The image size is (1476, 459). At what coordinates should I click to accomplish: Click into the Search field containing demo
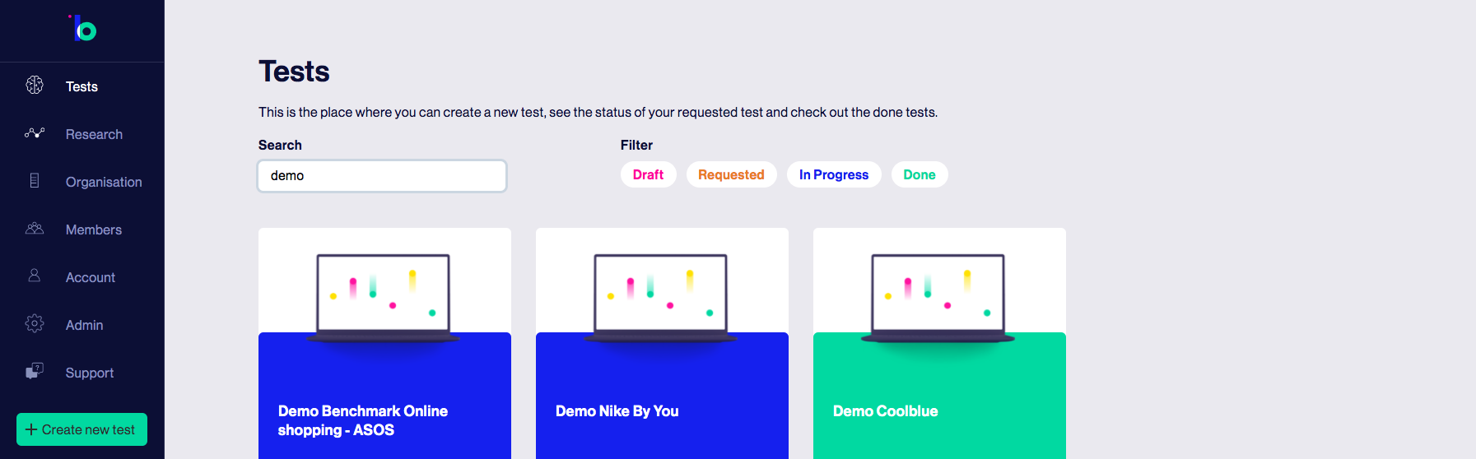pos(382,176)
